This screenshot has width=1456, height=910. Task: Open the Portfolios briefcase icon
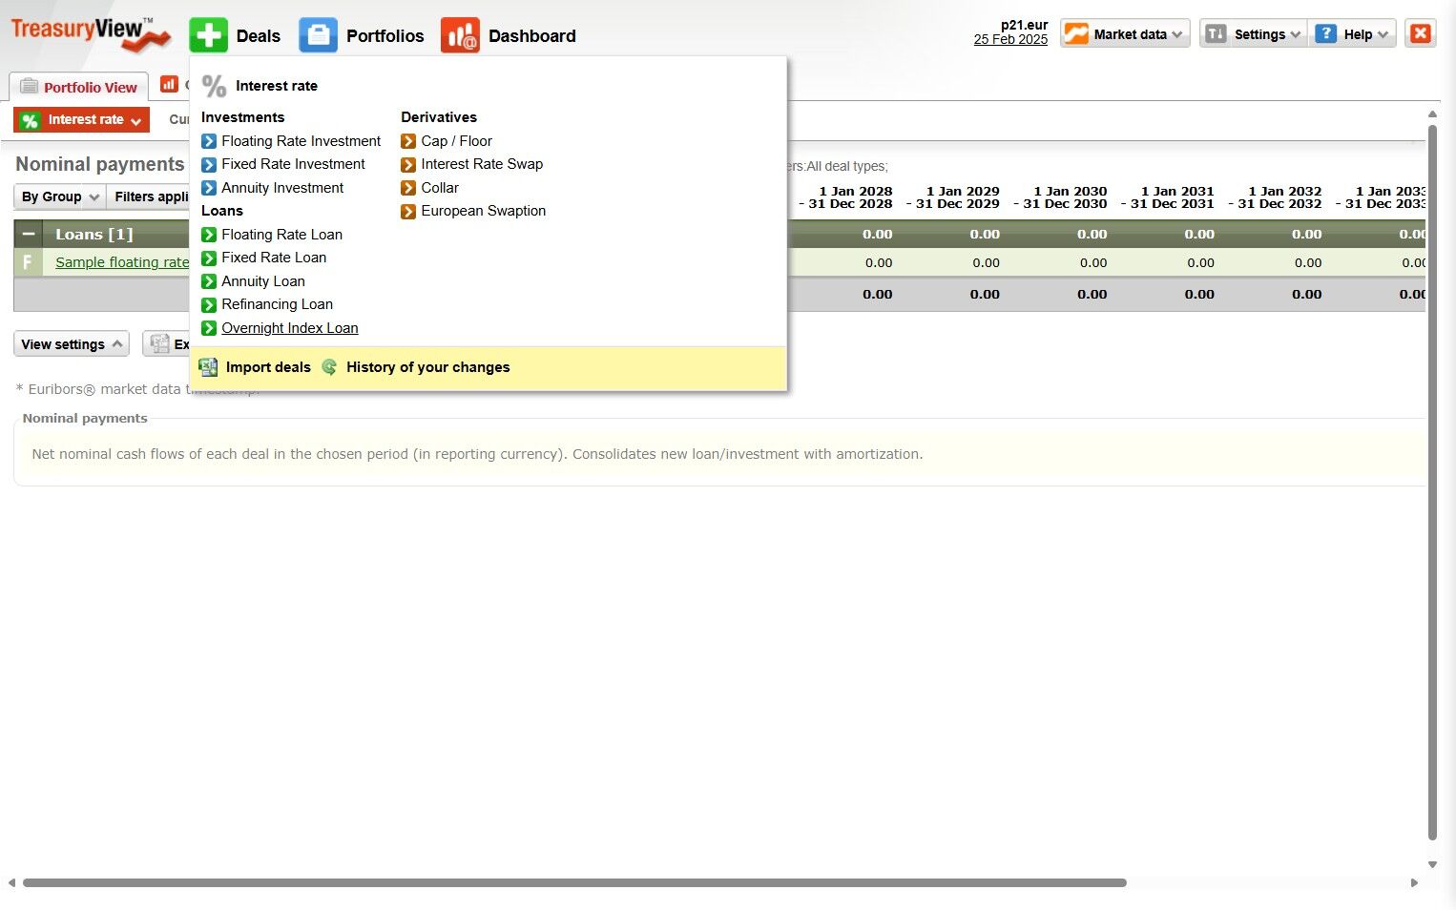click(318, 35)
